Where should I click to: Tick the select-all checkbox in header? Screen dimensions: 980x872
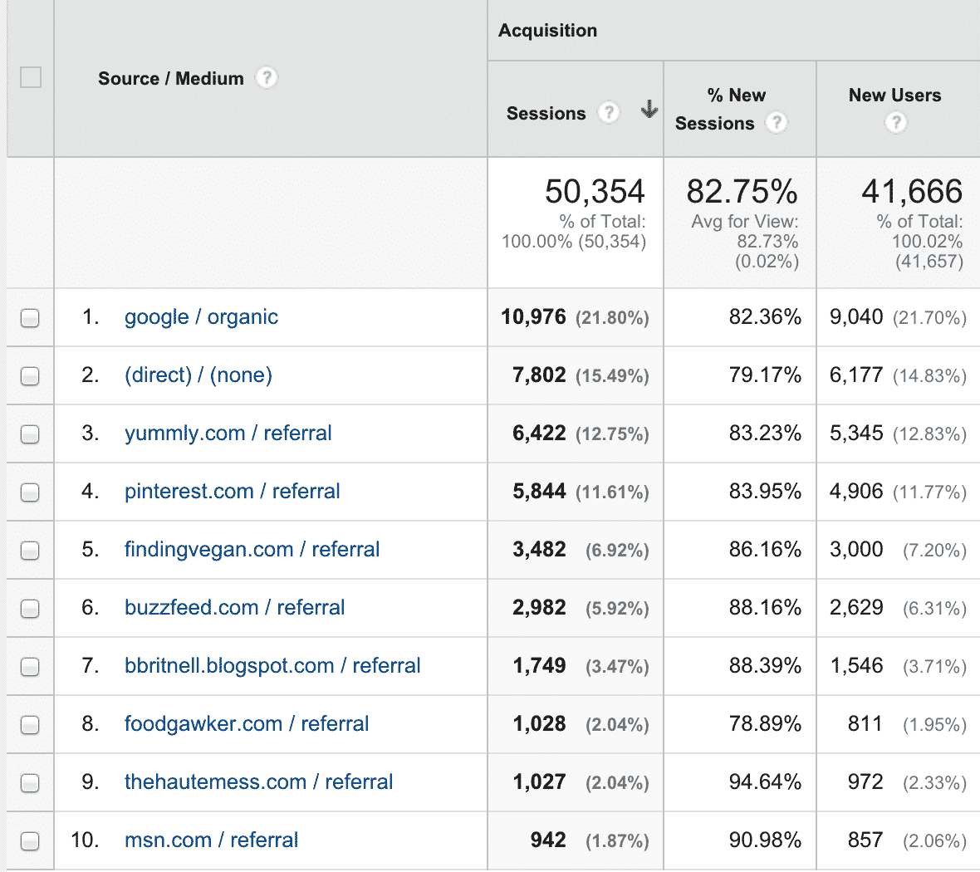(31, 77)
